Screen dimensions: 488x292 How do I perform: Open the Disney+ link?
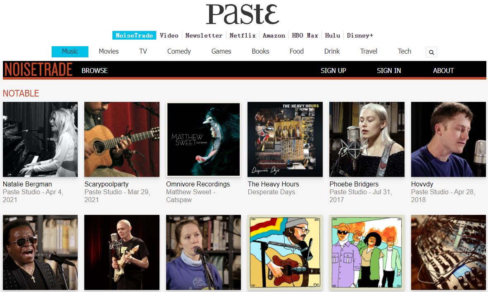point(360,35)
